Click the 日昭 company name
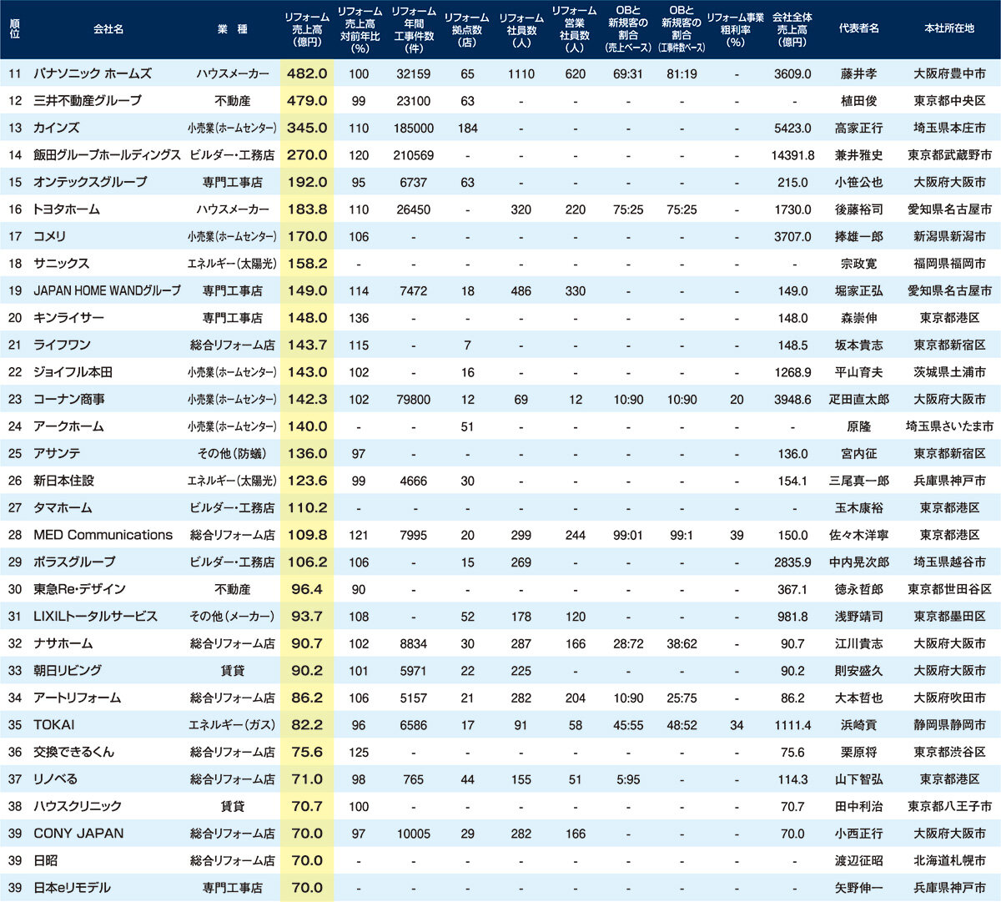Viewport: 1001px width, 902px height. point(45,860)
